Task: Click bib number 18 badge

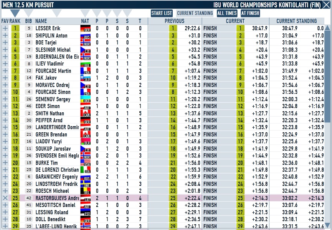Action: [29, 35]
